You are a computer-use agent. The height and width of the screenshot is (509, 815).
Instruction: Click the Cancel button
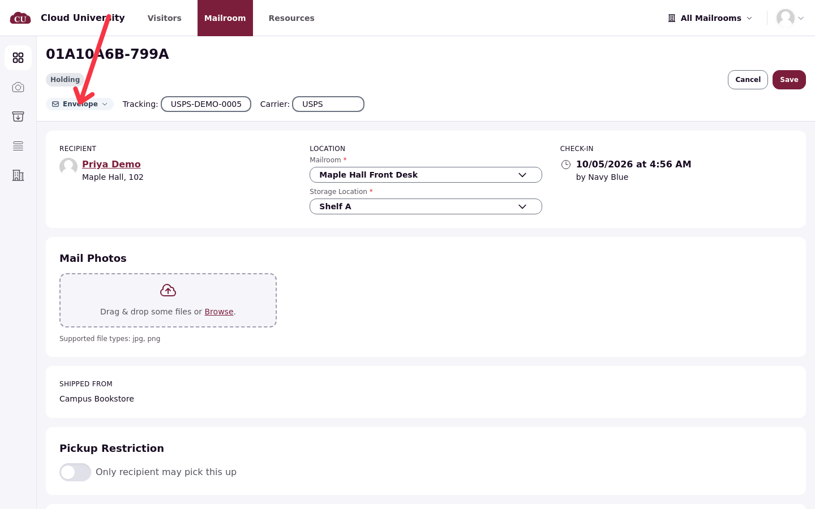tap(748, 80)
